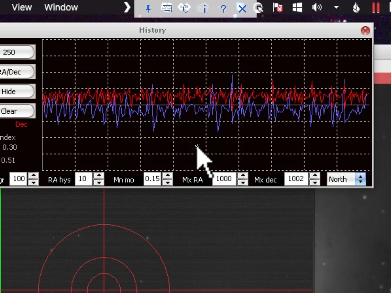This screenshot has height=293, width=391.
Task: Open the Windows logo icon
Action: (297, 8)
